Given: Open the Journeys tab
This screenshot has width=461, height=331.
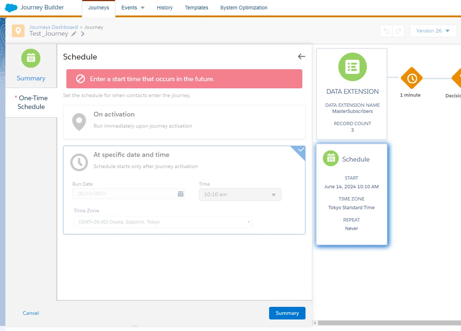Looking at the screenshot, I should (x=98, y=8).
